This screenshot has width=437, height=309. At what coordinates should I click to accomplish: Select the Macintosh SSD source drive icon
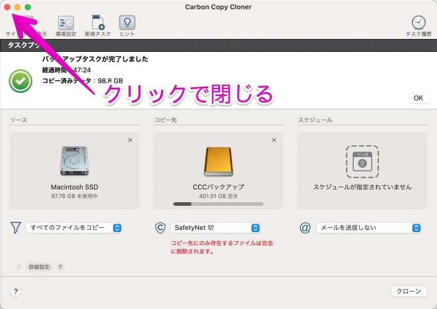[x=75, y=161]
